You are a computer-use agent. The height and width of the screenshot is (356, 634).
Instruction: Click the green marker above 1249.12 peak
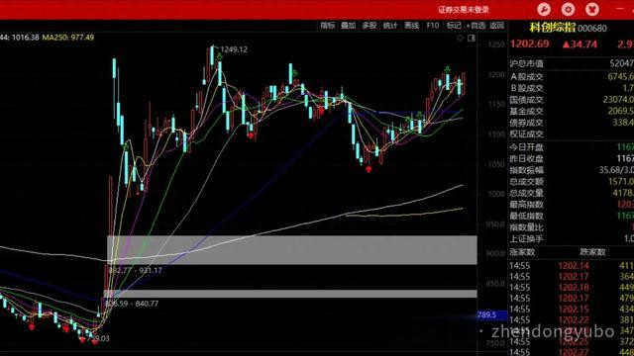tap(219, 57)
